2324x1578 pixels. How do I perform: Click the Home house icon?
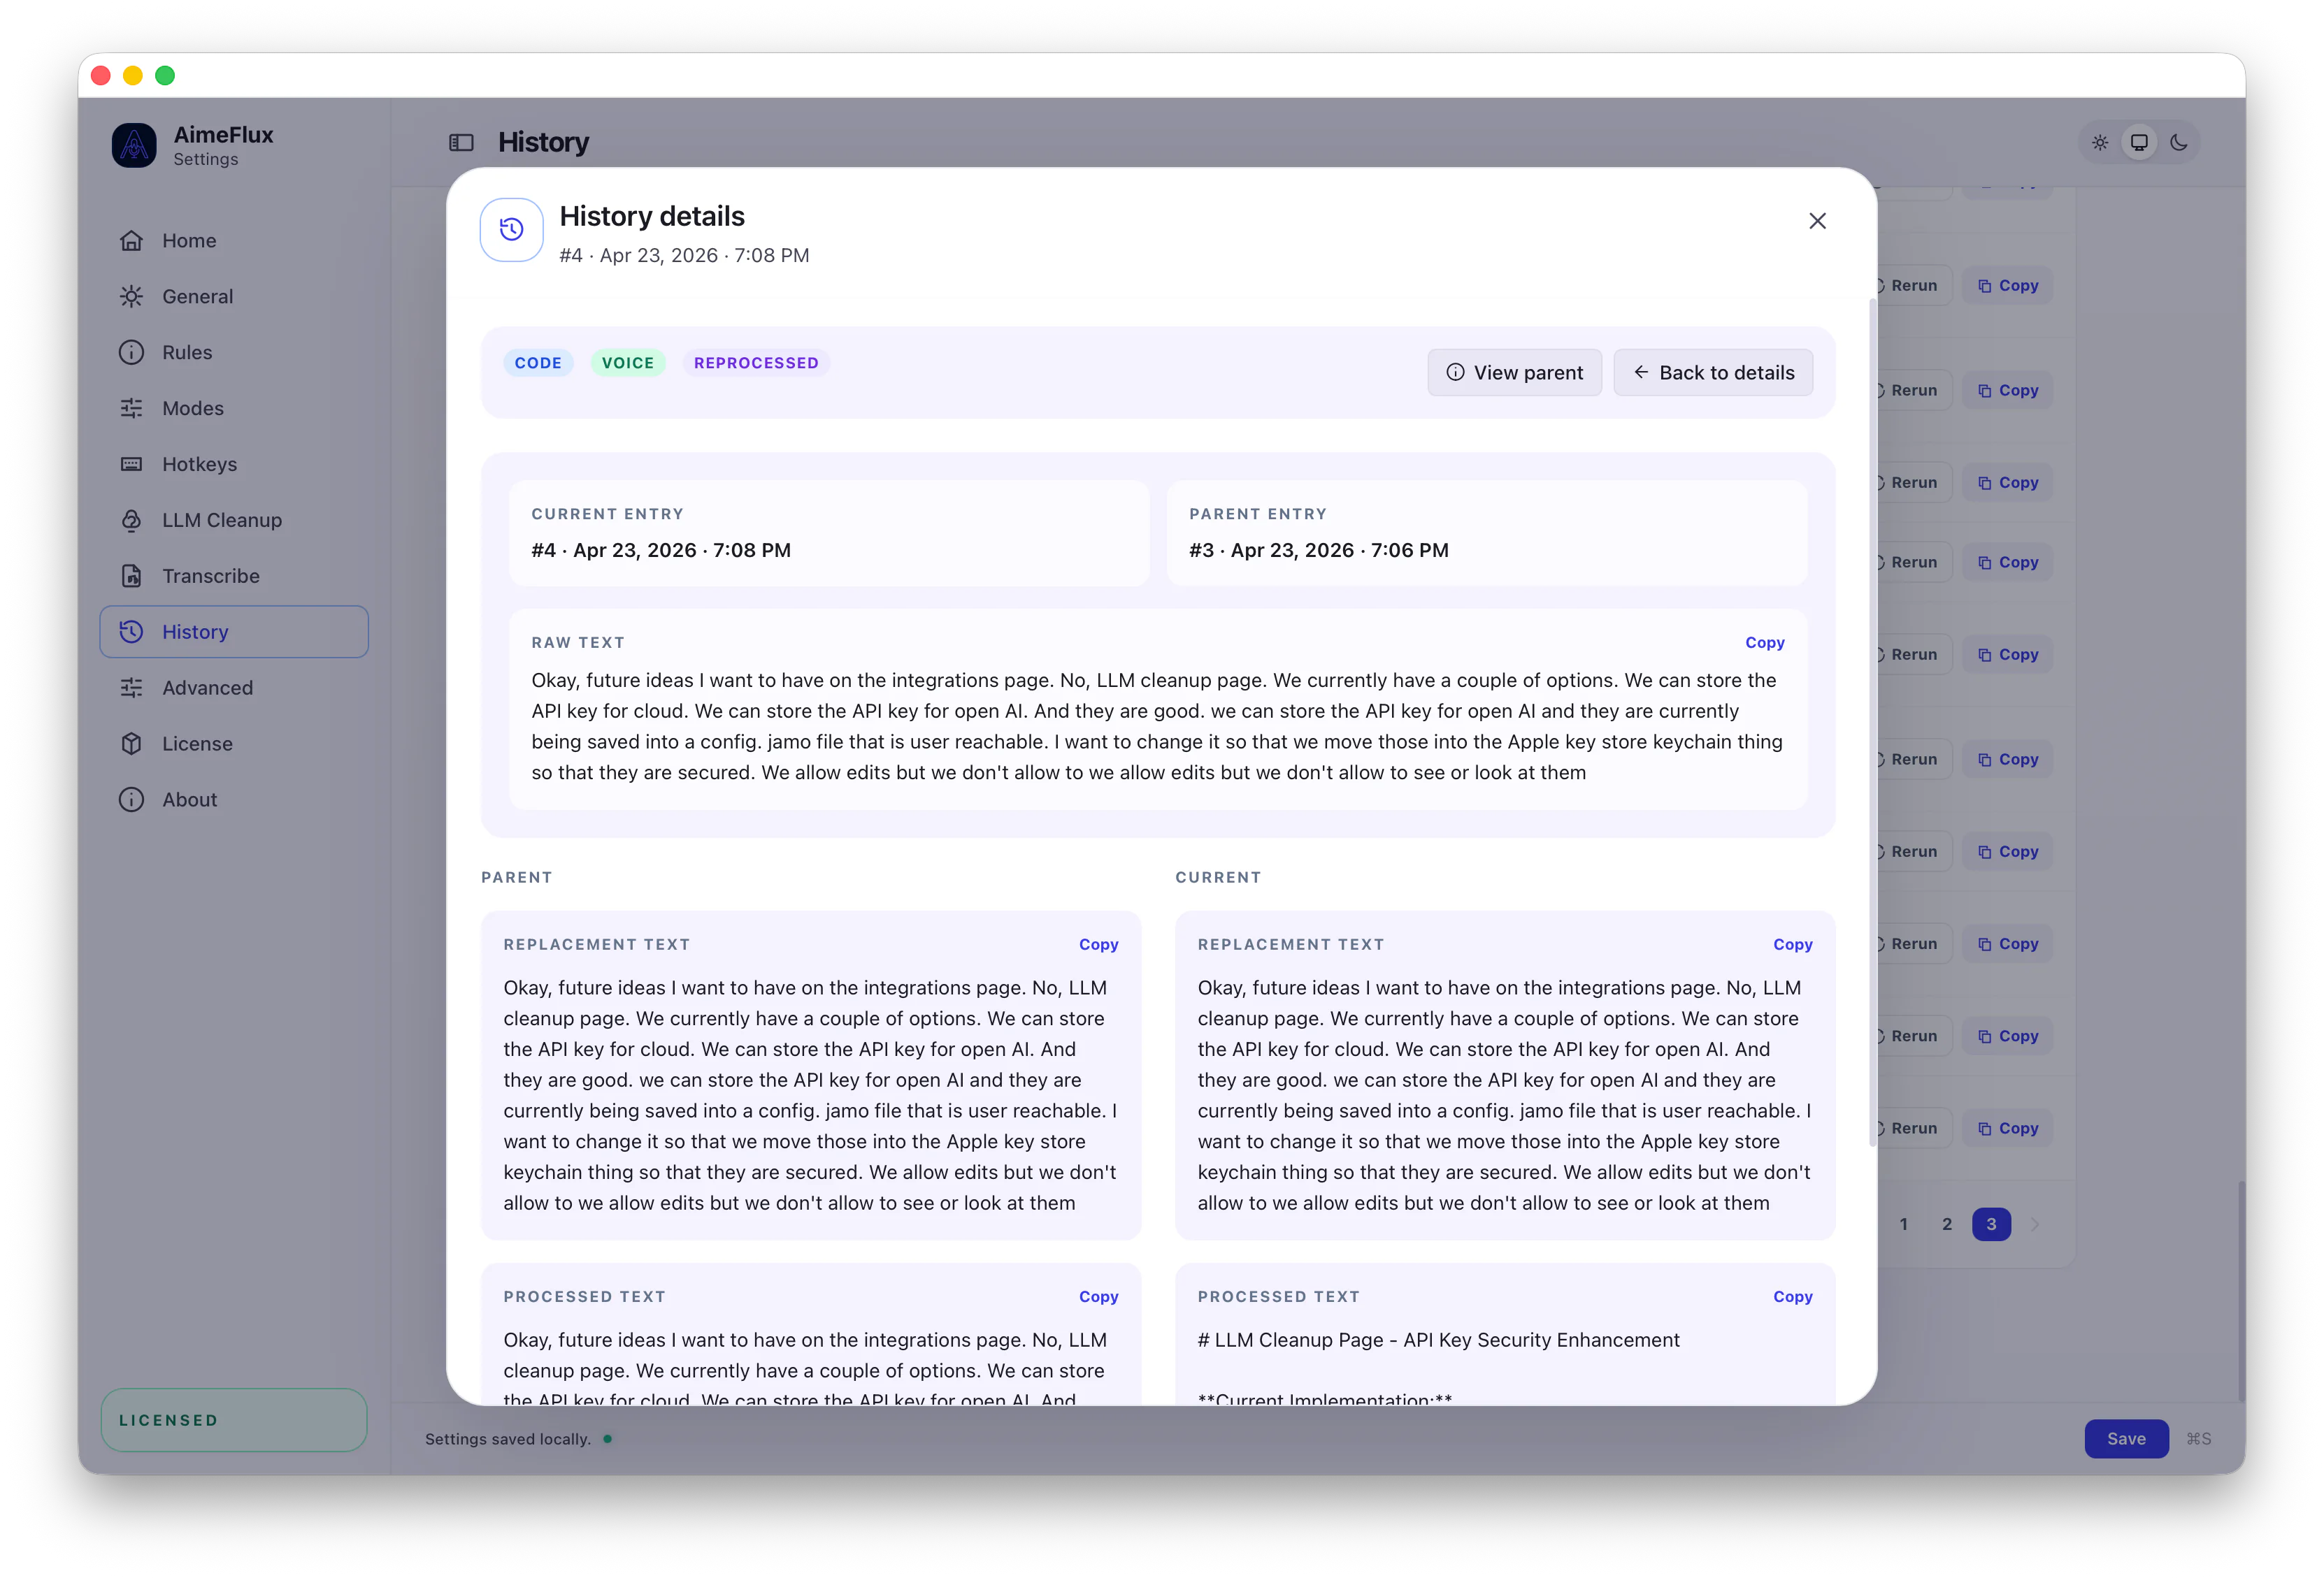click(x=131, y=241)
